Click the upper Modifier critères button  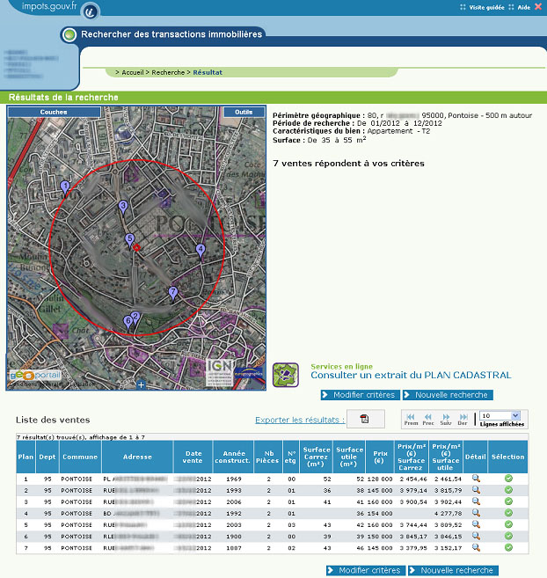coord(360,395)
